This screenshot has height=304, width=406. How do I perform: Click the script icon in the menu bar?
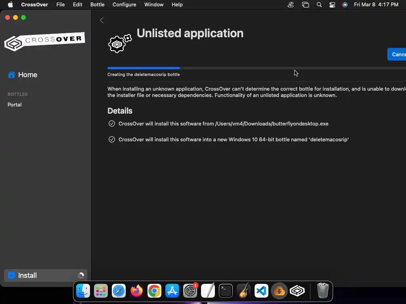291,5
